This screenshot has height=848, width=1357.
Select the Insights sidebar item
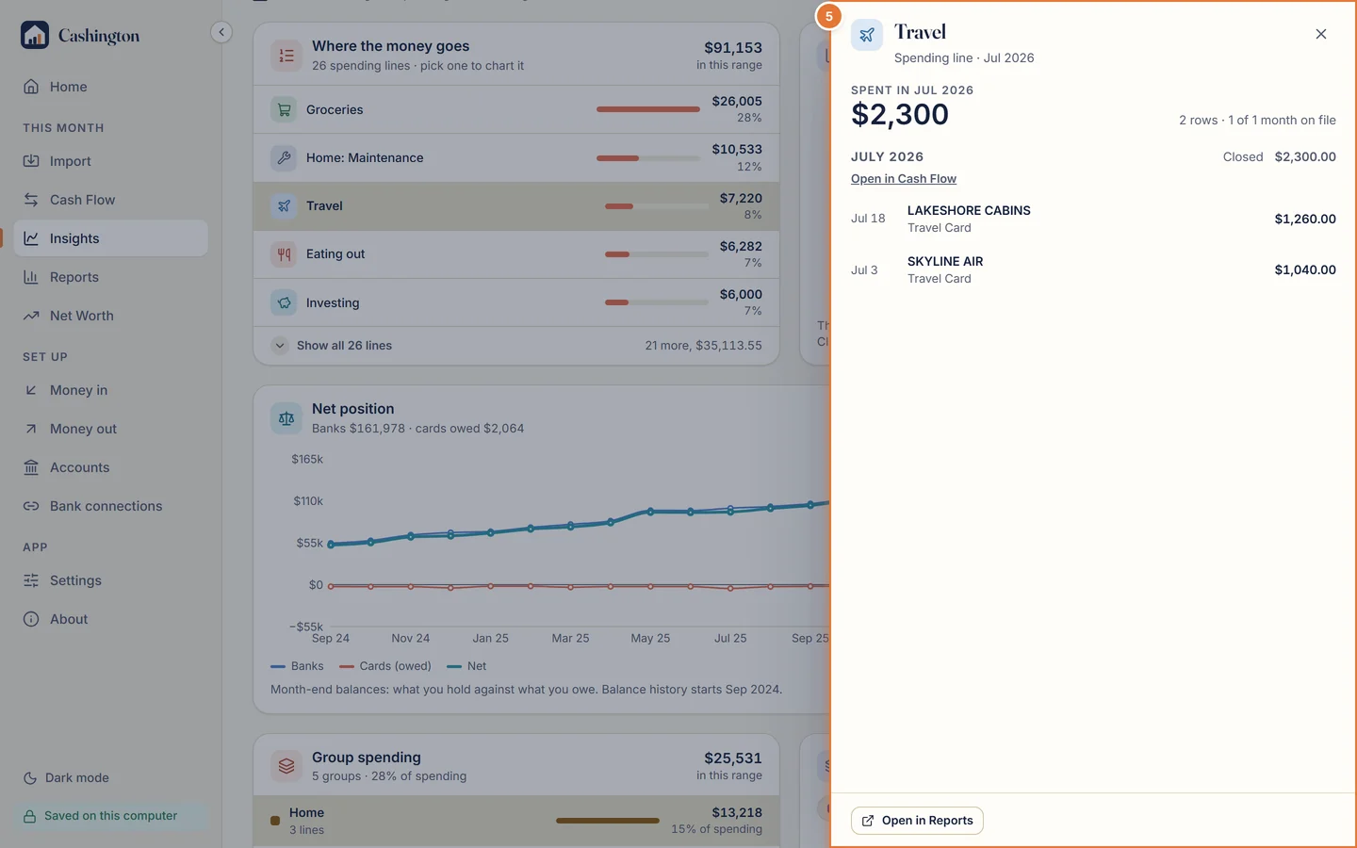click(x=110, y=238)
